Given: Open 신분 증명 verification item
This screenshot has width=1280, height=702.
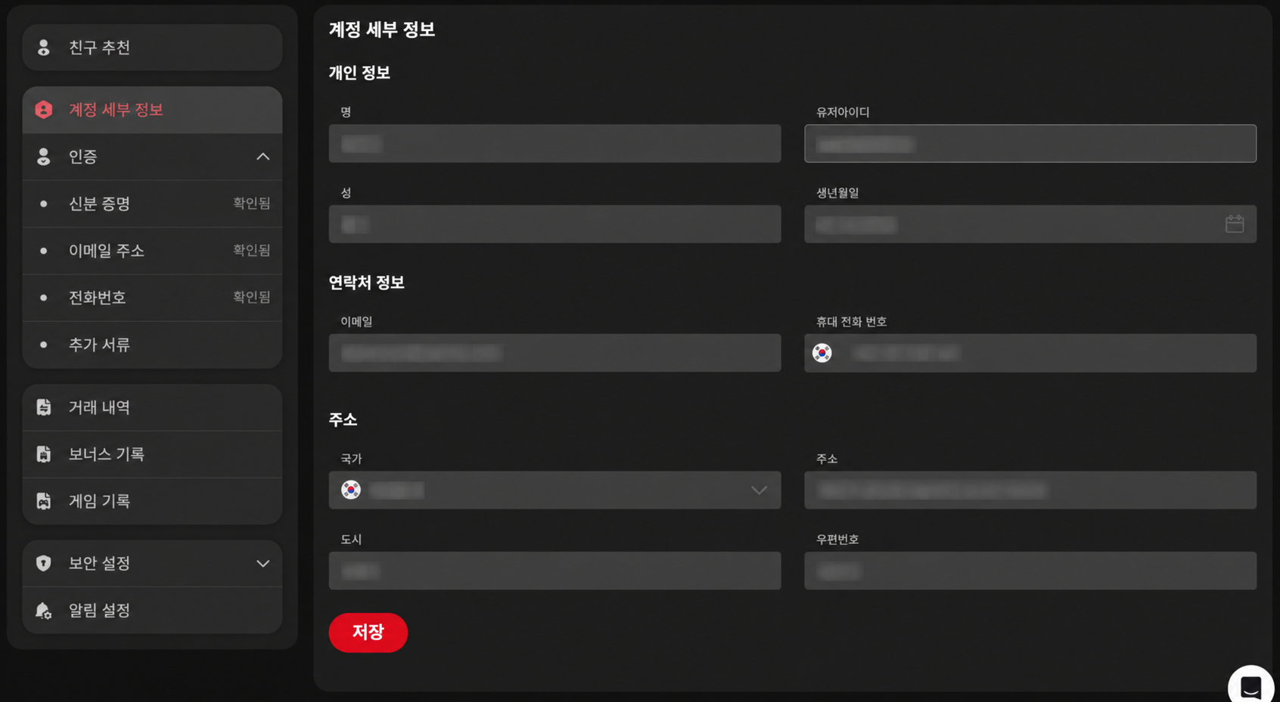Looking at the screenshot, I should click(152, 203).
